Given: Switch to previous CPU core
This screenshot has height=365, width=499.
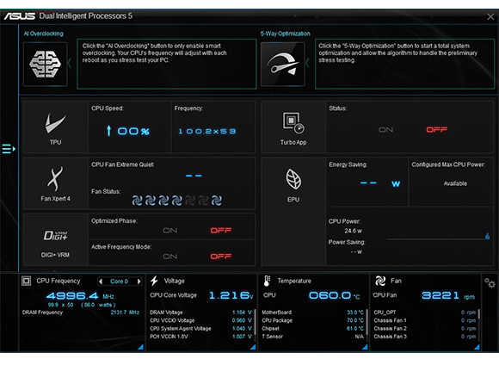Looking at the screenshot, I should 101,281.
